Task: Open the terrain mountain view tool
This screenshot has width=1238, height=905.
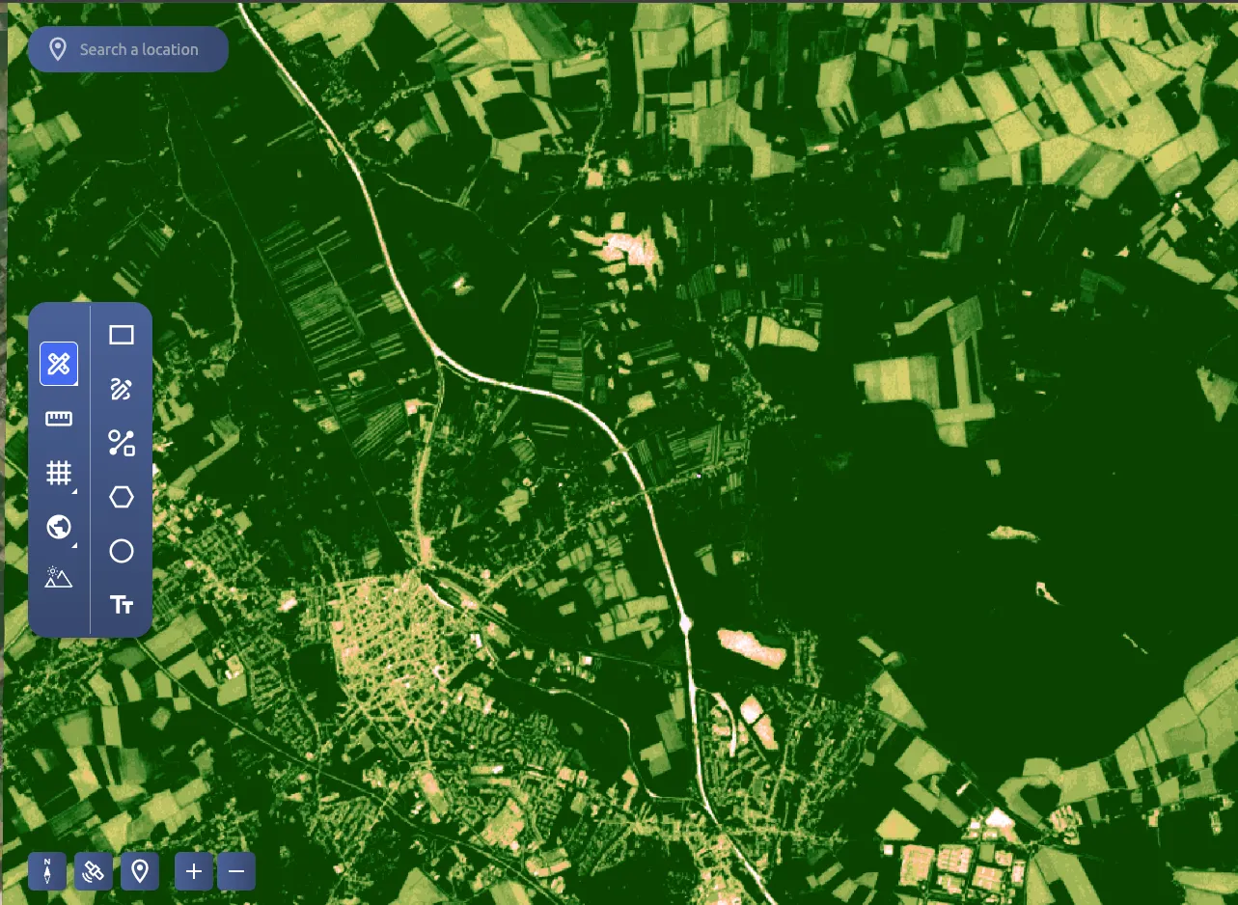Action: tap(59, 578)
